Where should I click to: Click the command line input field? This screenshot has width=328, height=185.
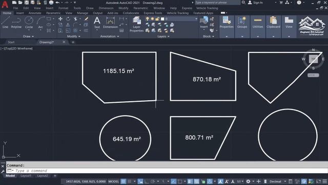click(167, 171)
